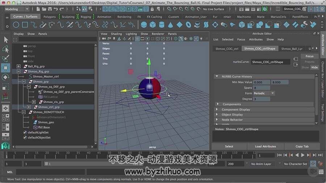326x183 pixels.
Task: Open the Outliner Display menu
Action: coord(19,34)
